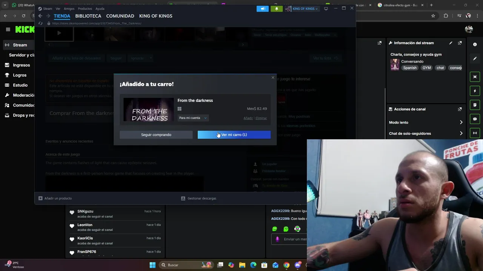The image size is (483, 271).
Task: Open Chrome three-dot menu
Action: pos(477,16)
